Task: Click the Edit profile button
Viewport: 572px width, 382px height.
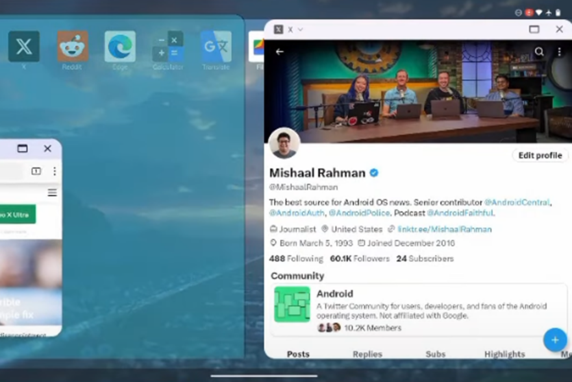Action: point(540,155)
